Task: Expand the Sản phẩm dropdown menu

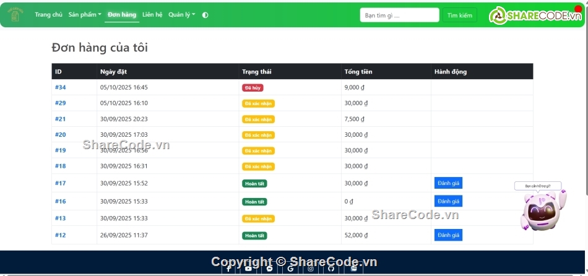Action: tap(85, 15)
